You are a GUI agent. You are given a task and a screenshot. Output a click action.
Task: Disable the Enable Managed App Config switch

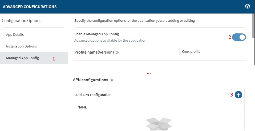pos(239,37)
